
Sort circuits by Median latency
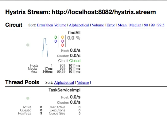tap(135, 25)
